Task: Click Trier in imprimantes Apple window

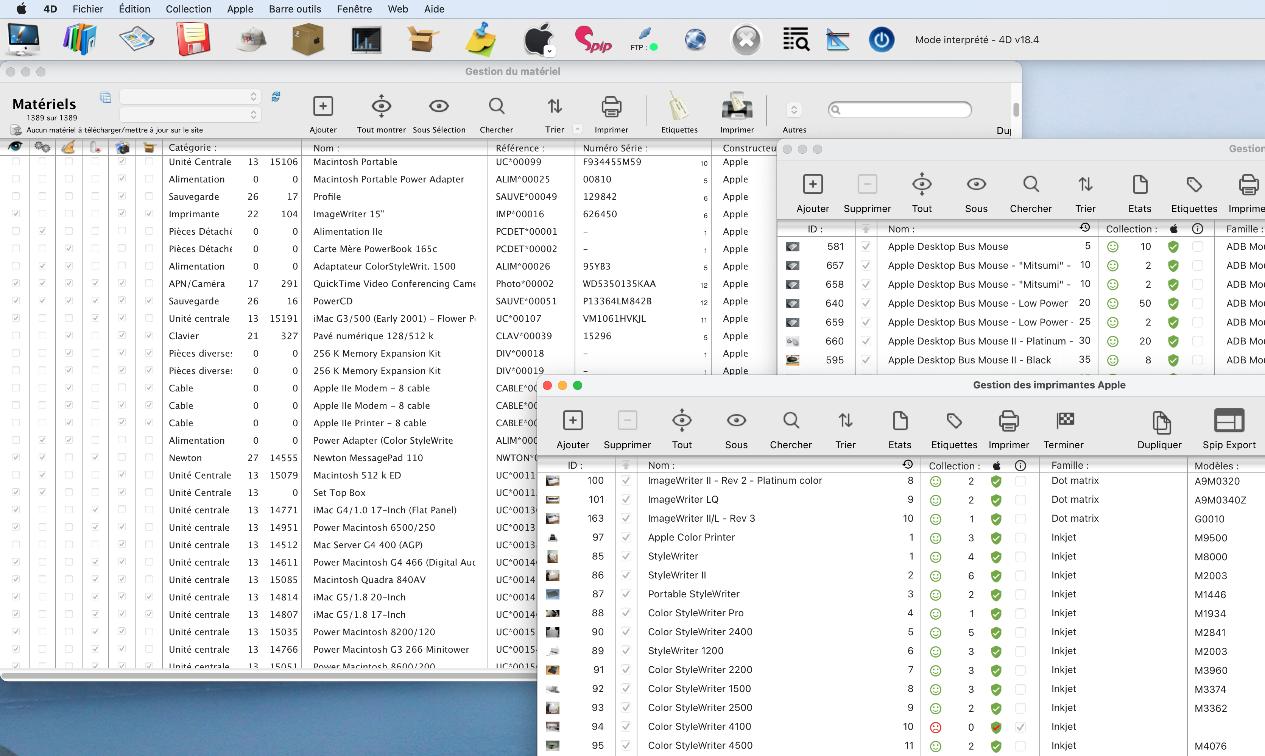Action: click(845, 430)
